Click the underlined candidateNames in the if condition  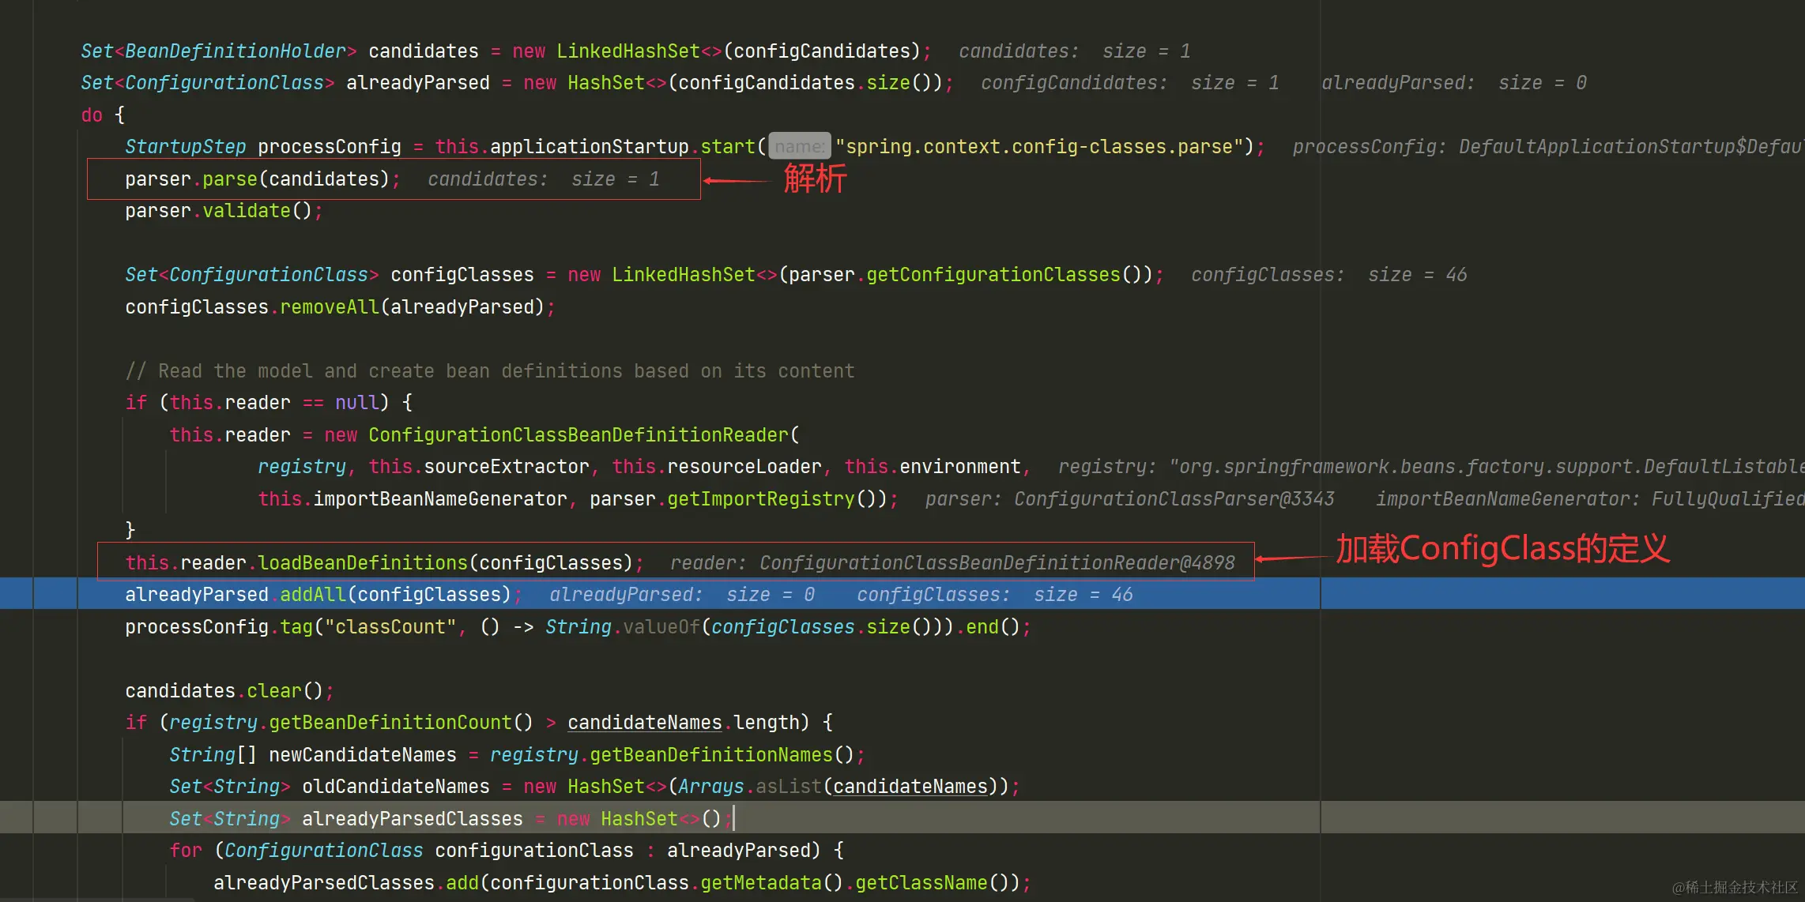coord(644,723)
